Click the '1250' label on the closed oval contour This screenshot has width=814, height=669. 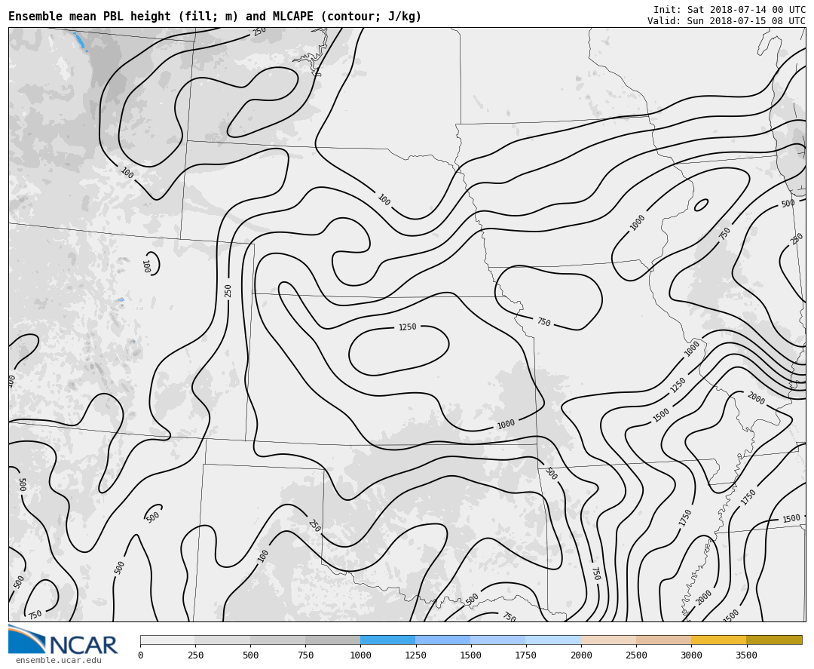point(408,327)
